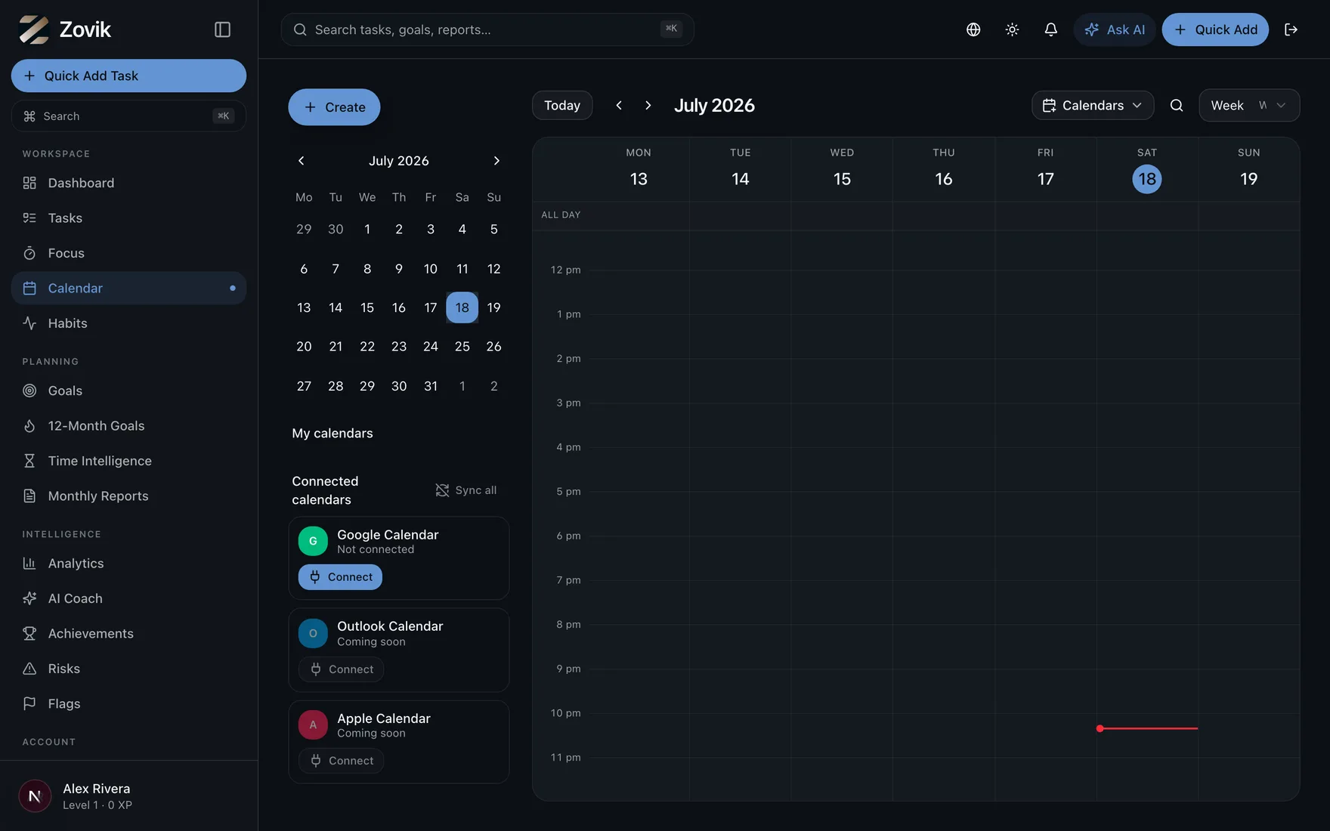Viewport: 1330px width, 831px height.
Task: Click the Create event button
Action: pos(334,107)
